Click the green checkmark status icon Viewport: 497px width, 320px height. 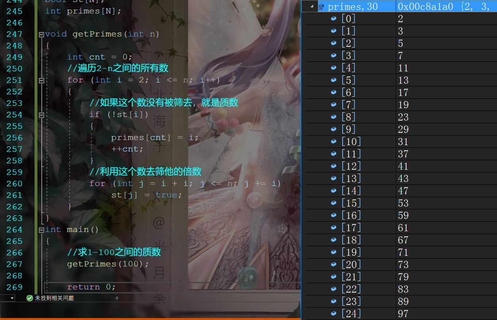[30, 298]
